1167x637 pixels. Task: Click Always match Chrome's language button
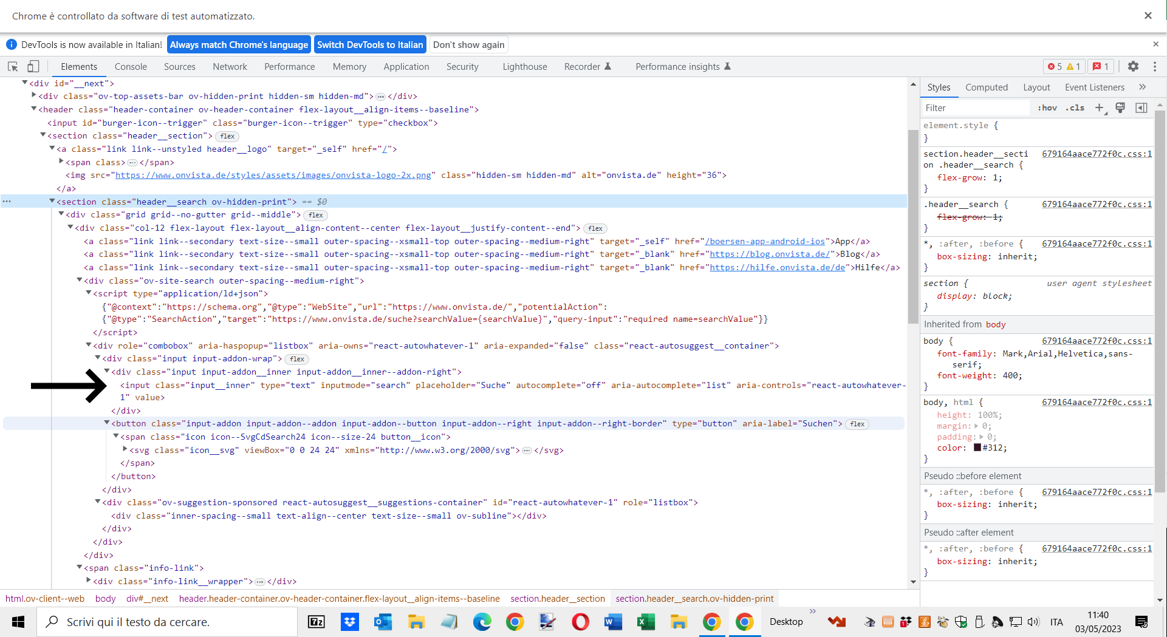[239, 45]
